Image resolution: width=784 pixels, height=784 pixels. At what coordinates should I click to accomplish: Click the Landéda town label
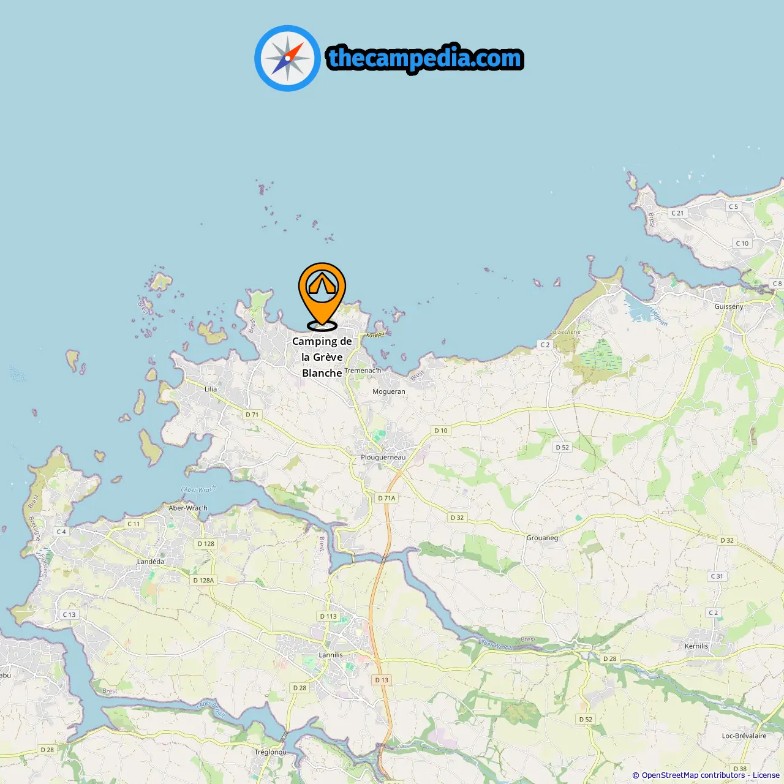pyautogui.click(x=151, y=561)
